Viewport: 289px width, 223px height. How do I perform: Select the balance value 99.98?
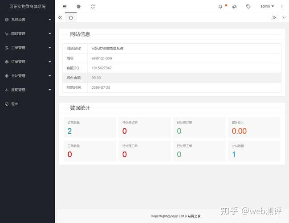coord(96,78)
